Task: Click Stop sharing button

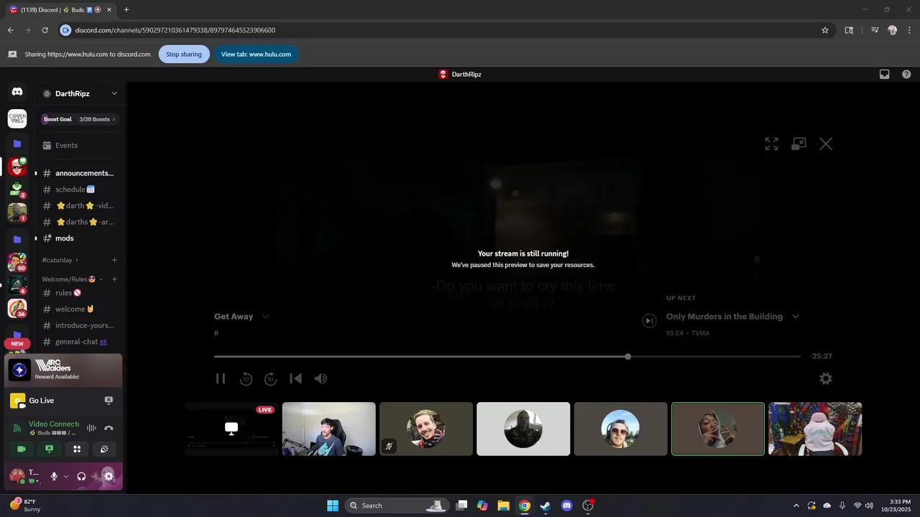Action: point(184,55)
